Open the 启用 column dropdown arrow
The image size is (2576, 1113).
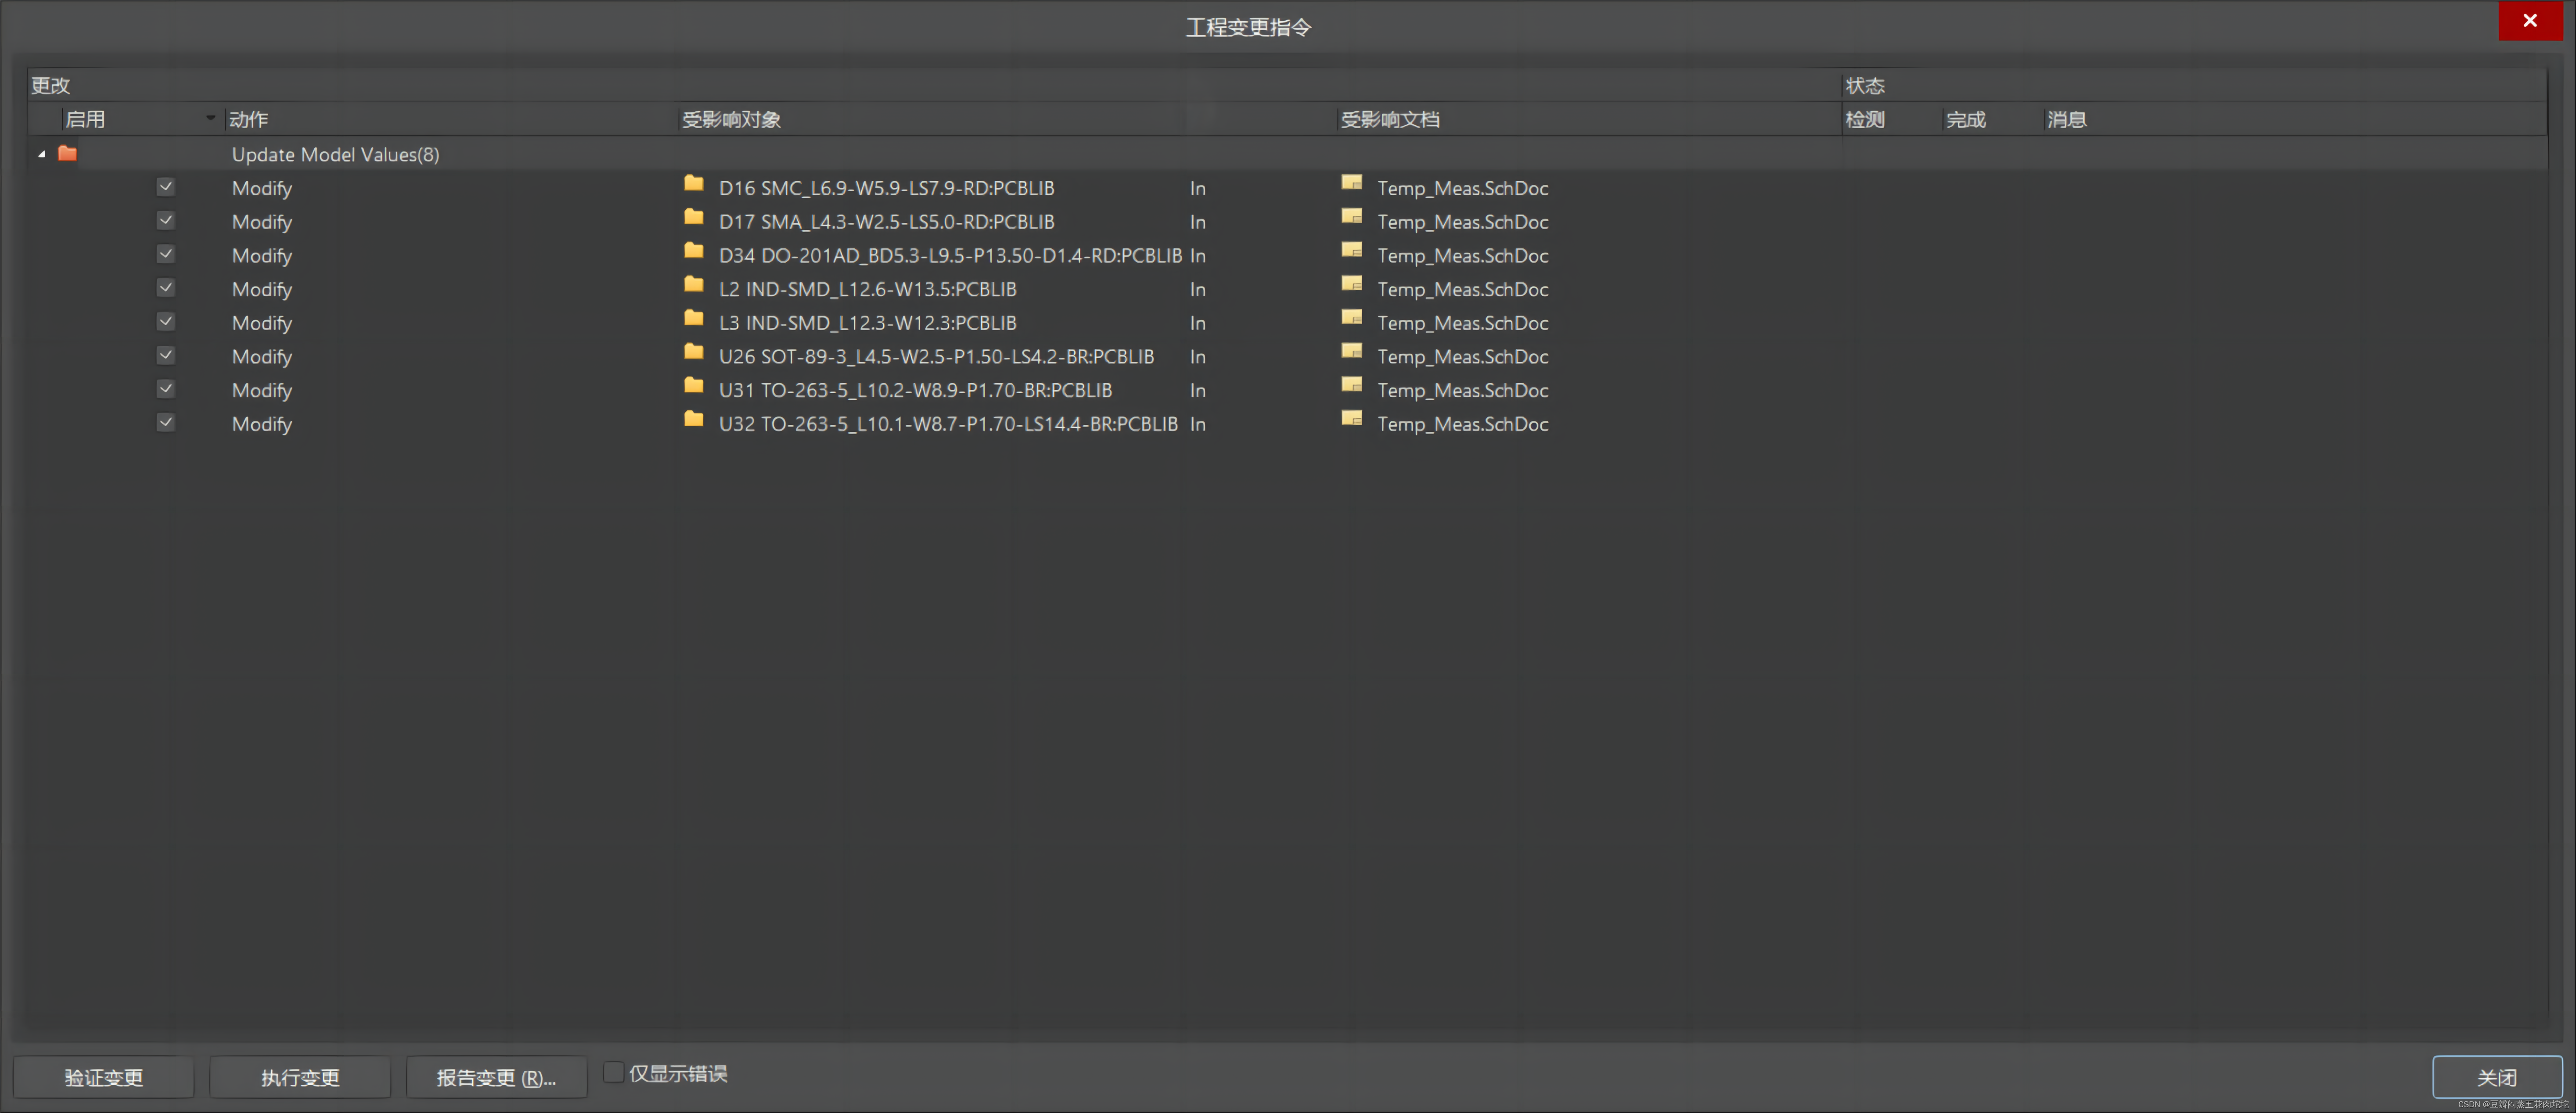pos(210,118)
